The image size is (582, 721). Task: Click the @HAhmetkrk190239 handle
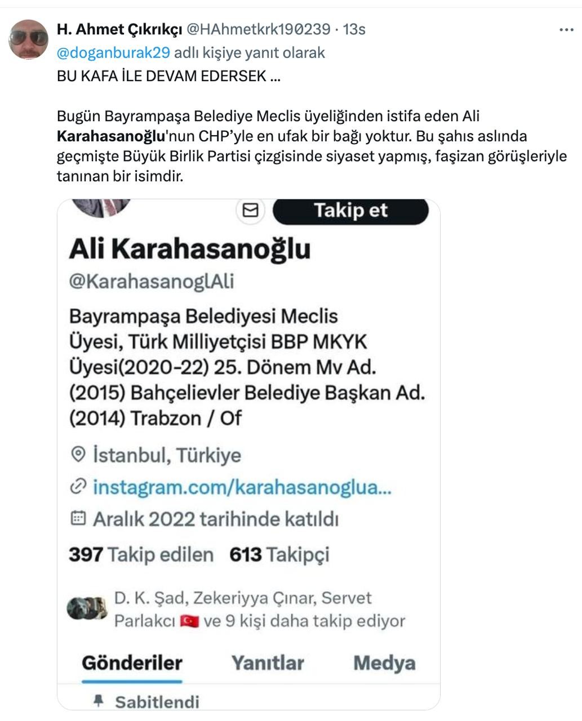258,29
